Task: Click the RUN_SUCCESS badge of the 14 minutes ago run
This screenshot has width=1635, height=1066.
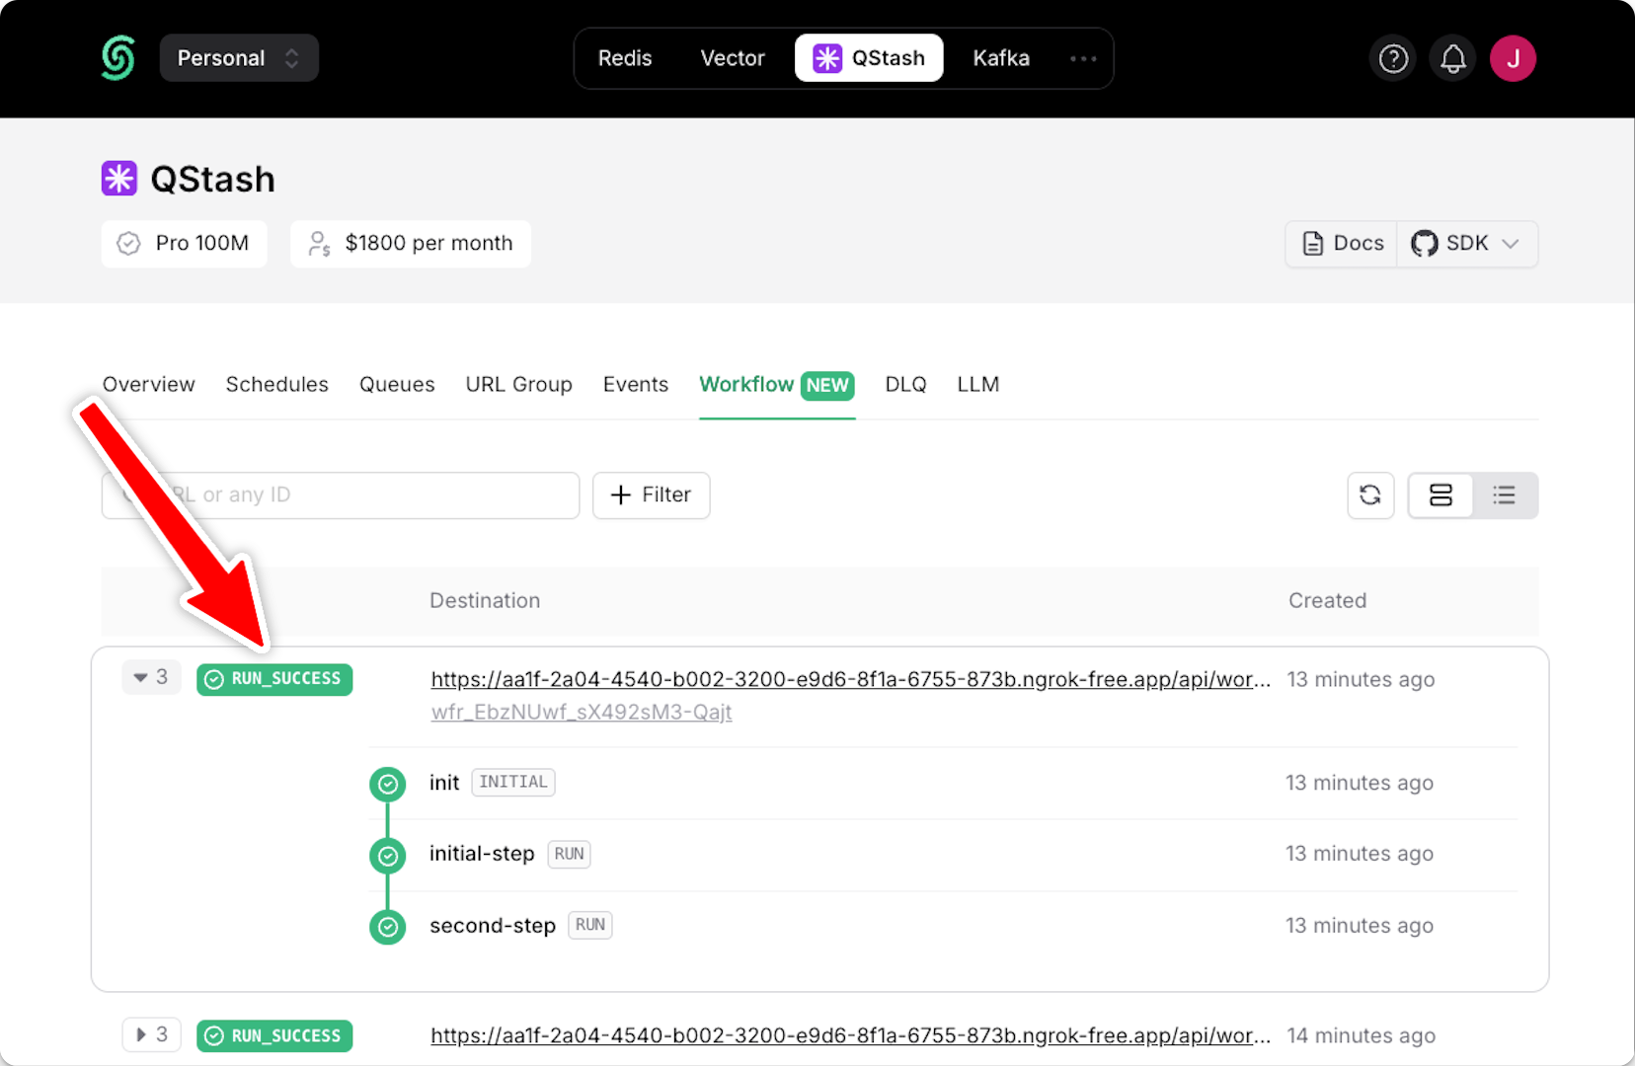Action: pos(274,1036)
